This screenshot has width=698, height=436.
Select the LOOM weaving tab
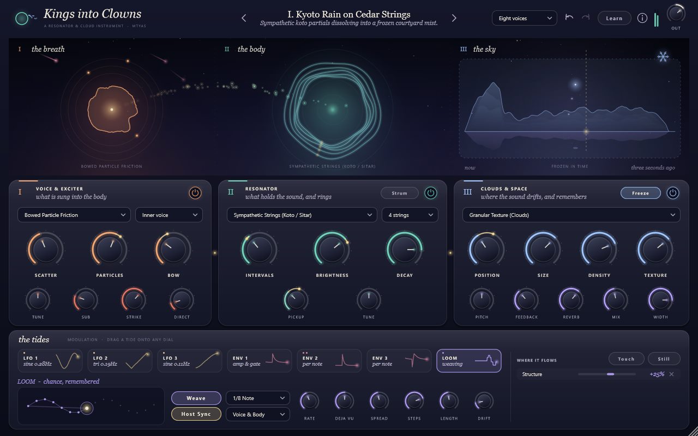pyautogui.click(x=469, y=361)
